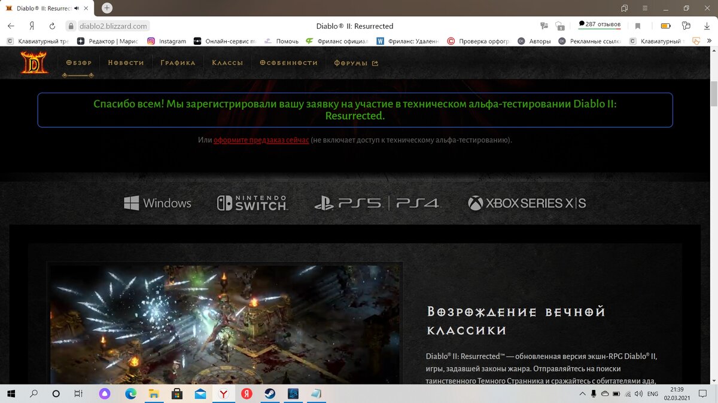Open the Форумы external link
The height and width of the screenshot is (403, 718).
click(356, 63)
